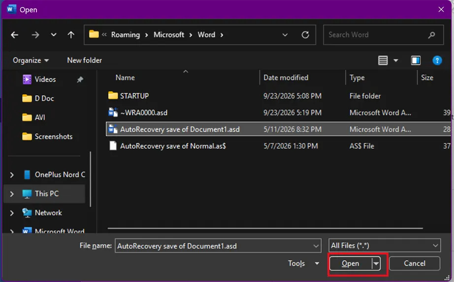Refresh the Word folder listing

tap(305, 35)
